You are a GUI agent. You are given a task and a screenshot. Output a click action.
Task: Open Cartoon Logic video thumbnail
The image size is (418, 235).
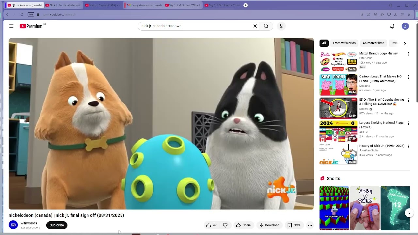point(338,85)
